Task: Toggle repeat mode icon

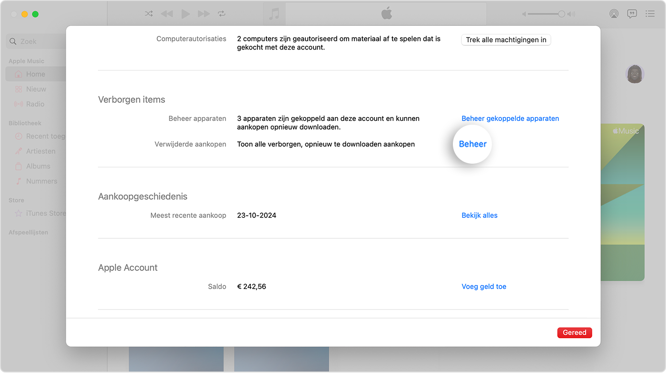Action: tap(222, 14)
